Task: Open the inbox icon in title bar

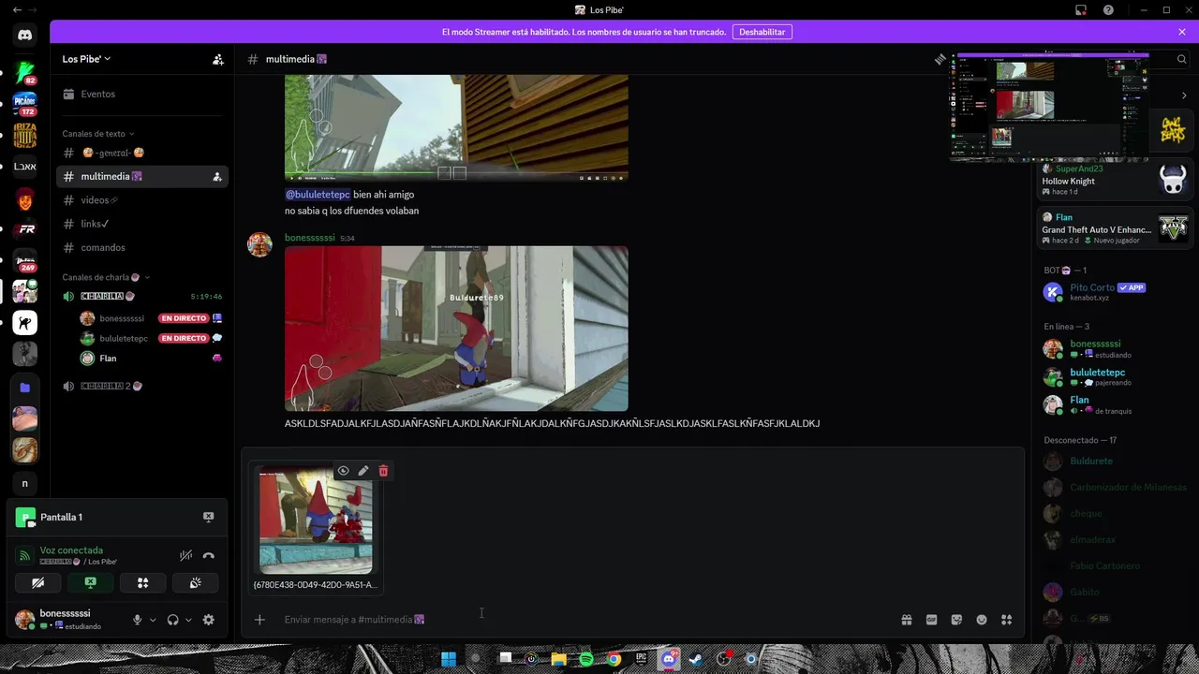Action: pyautogui.click(x=1081, y=10)
